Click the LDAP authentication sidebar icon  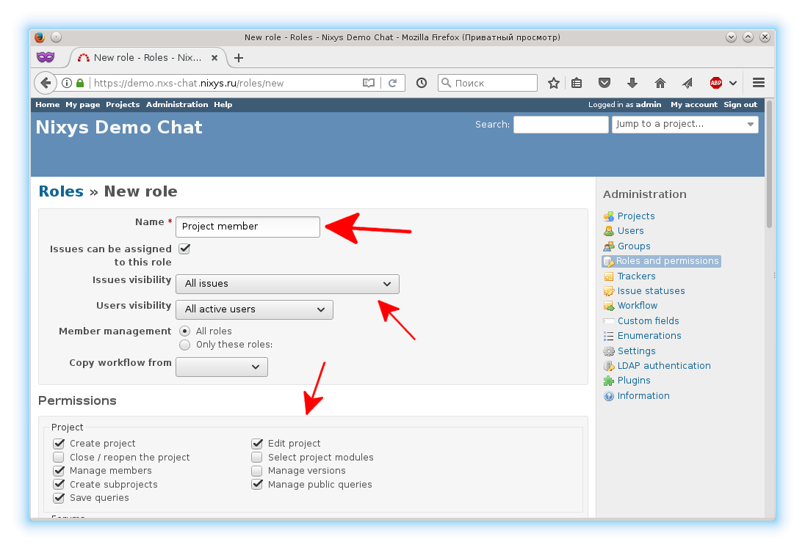pos(609,366)
